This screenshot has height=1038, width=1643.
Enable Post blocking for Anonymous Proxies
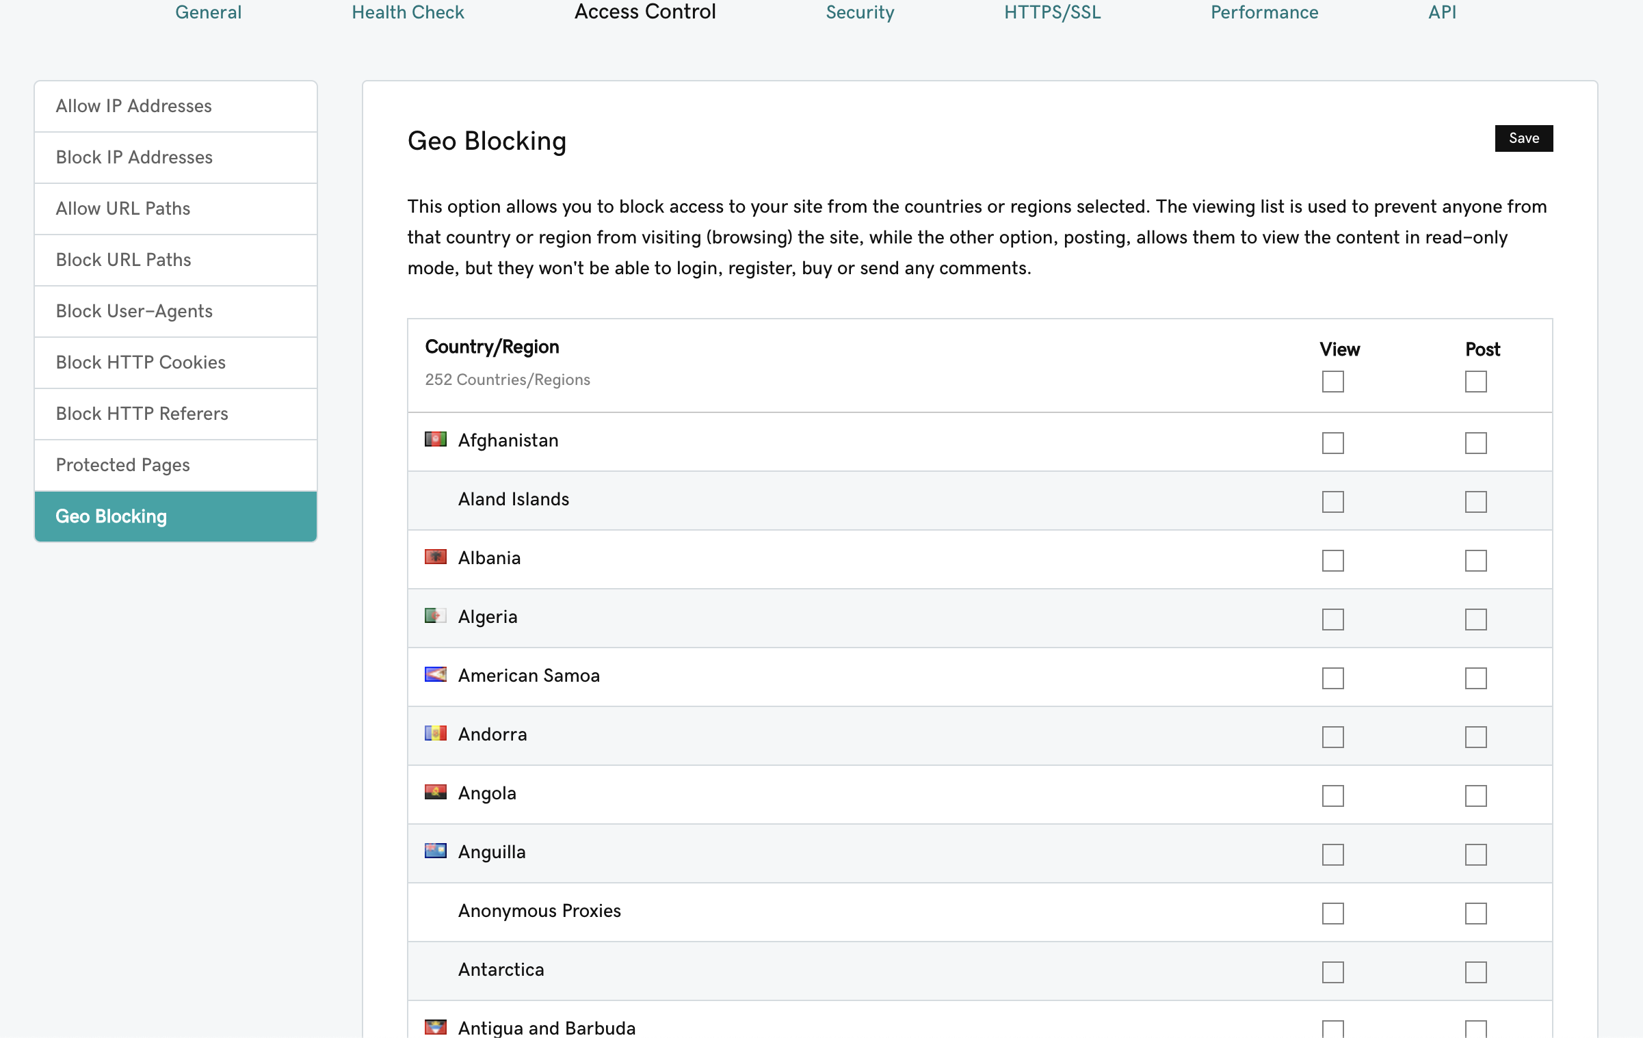(1475, 914)
